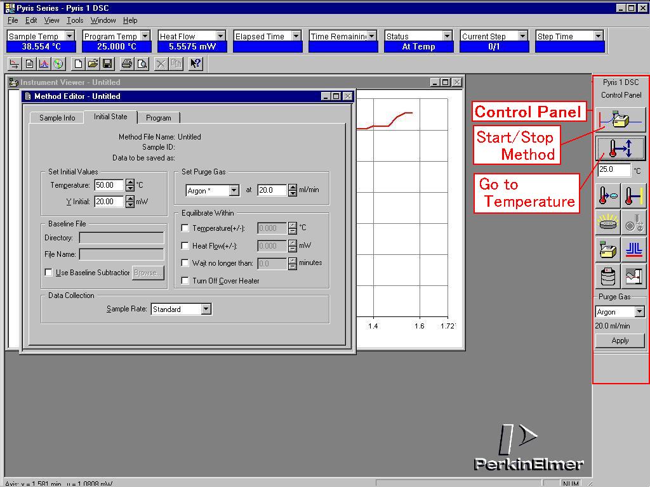Click the glowing cover heater icon

coord(607,223)
